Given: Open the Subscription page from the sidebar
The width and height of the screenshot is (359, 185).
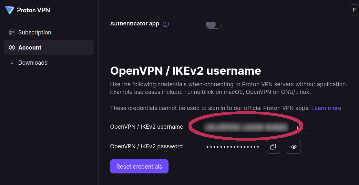Looking at the screenshot, I should click(x=35, y=32).
